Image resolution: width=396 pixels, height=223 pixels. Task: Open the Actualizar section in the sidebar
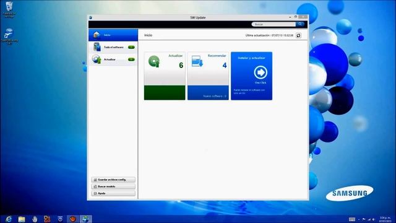[113, 59]
